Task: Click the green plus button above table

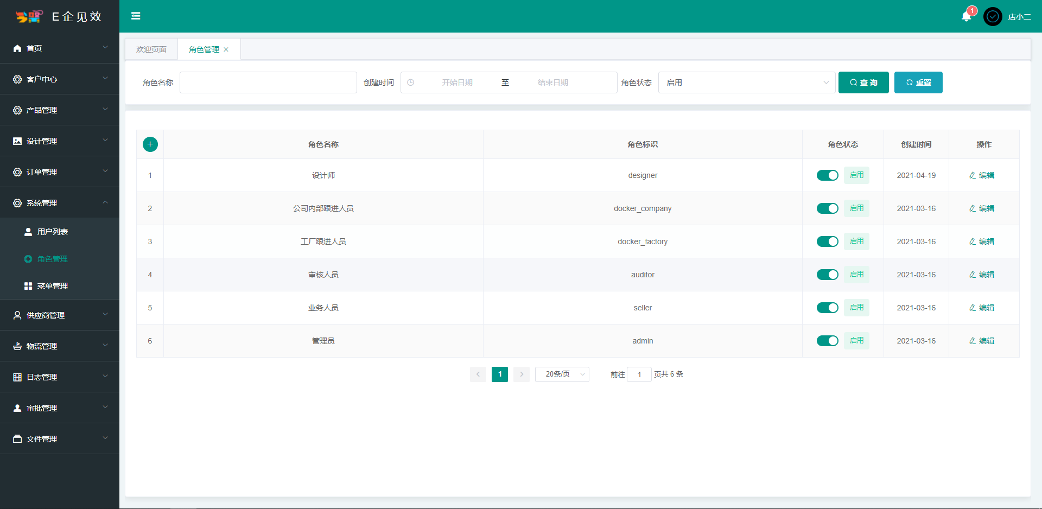Action: pos(150,144)
